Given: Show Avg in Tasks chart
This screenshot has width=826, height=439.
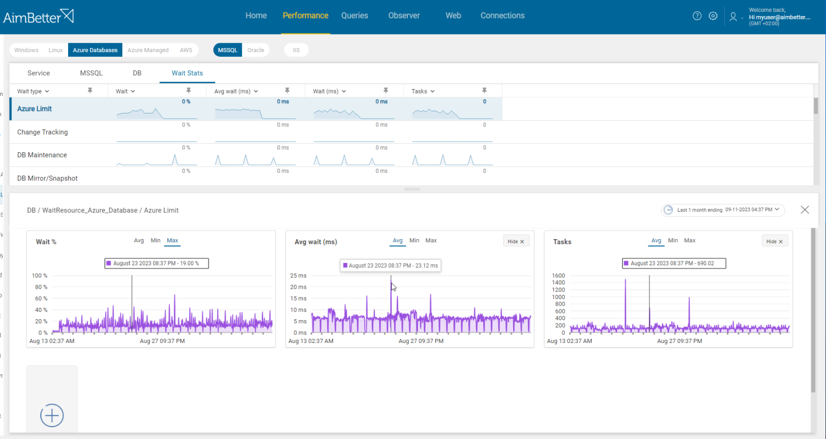Looking at the screenshot, I should (x=656, y=241).
